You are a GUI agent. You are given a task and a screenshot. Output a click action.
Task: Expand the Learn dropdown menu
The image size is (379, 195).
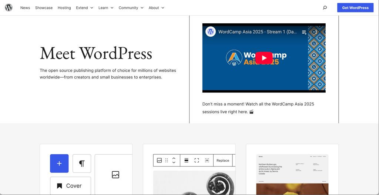point(106,8)
